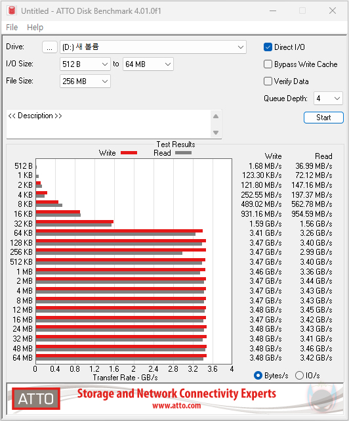Uncheck the Direct I/O checkbox
Screen dimensions: 349x421
coord(268,47)
